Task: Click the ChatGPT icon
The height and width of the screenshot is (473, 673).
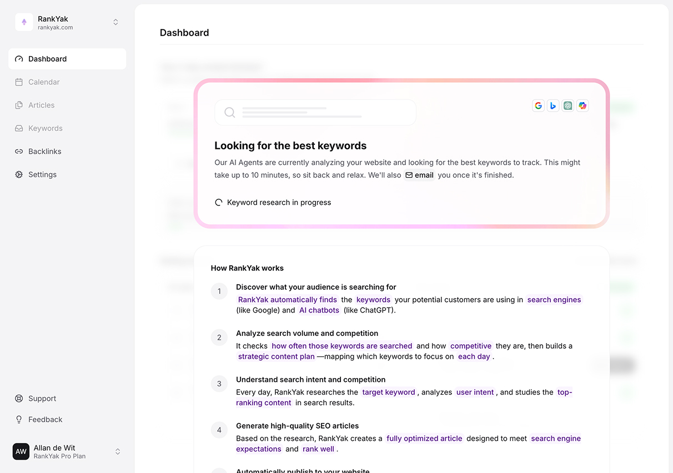Action: click(567, 105)
